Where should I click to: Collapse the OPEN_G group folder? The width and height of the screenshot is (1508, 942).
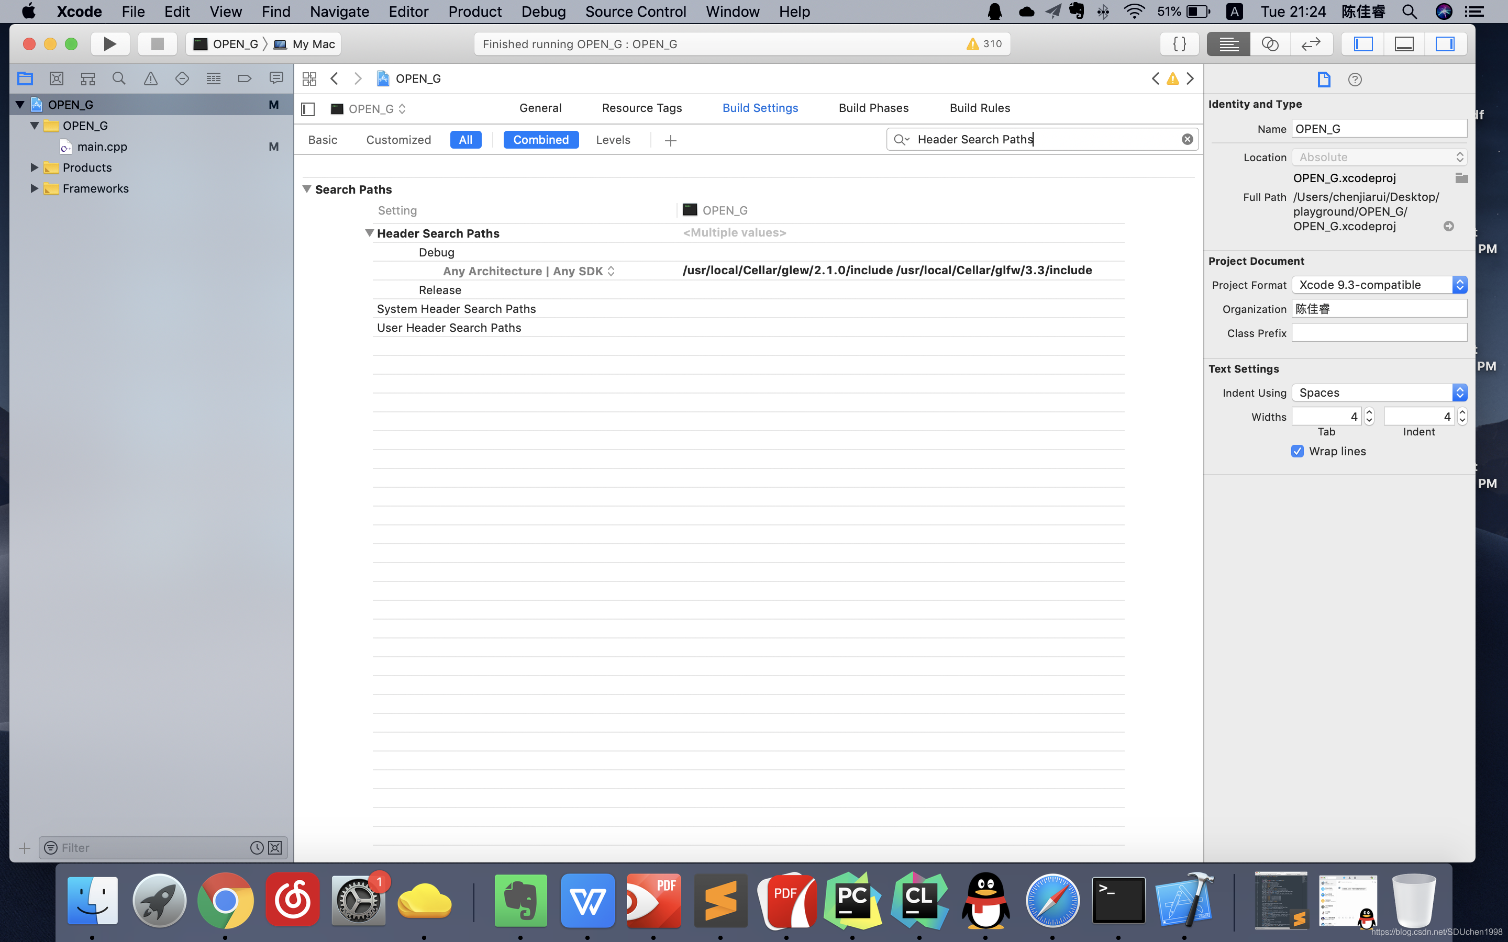(x=35, y=126)
